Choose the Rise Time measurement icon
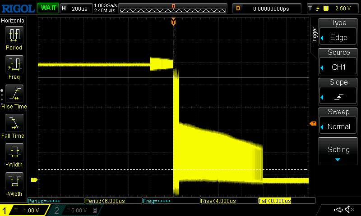Screen dimensions: 361x216 click(14, 96)
